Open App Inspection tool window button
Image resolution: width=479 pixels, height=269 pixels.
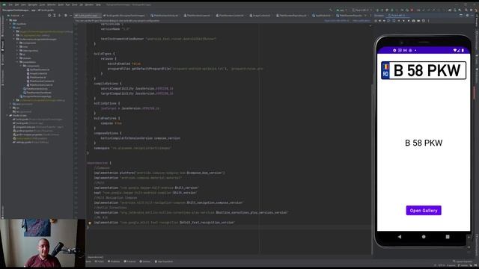[x=164, y=262]
